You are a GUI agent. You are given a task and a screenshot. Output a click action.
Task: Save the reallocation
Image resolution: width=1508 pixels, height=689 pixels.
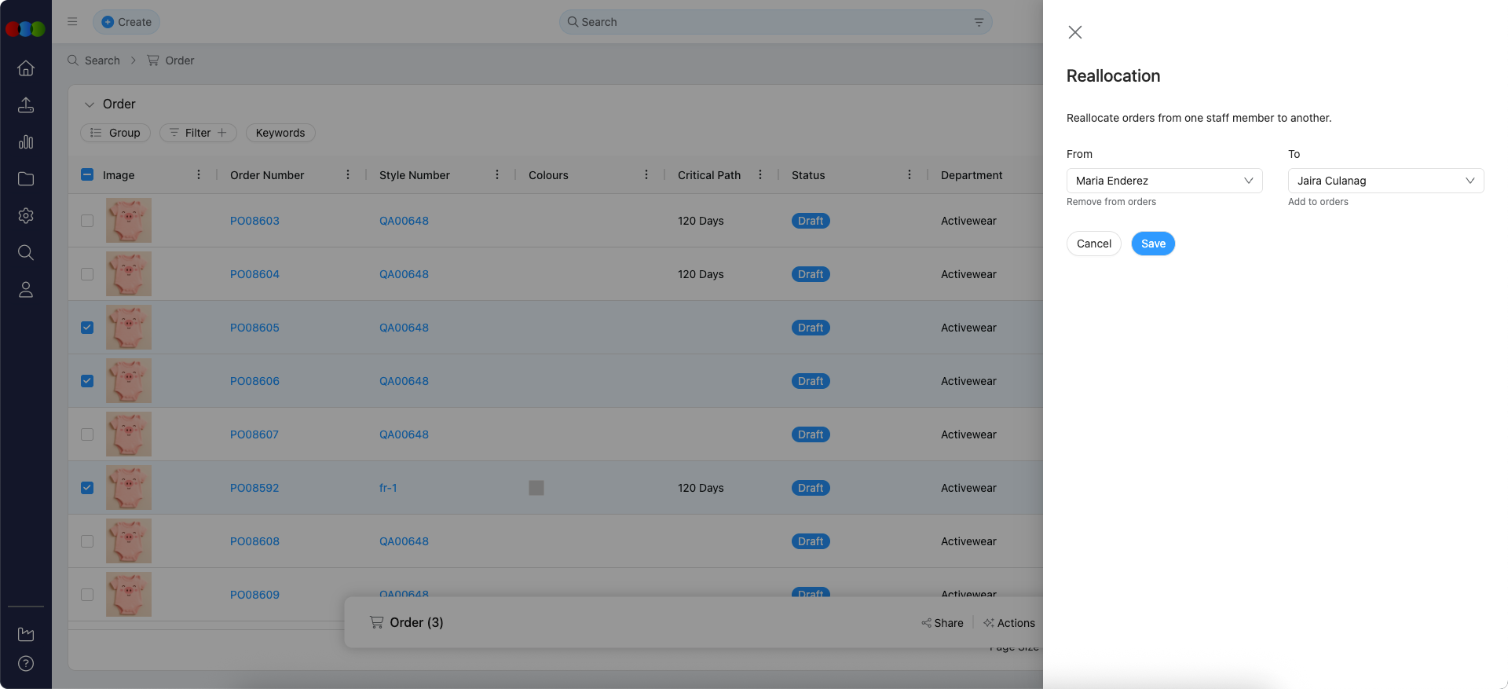(1153, 244)
